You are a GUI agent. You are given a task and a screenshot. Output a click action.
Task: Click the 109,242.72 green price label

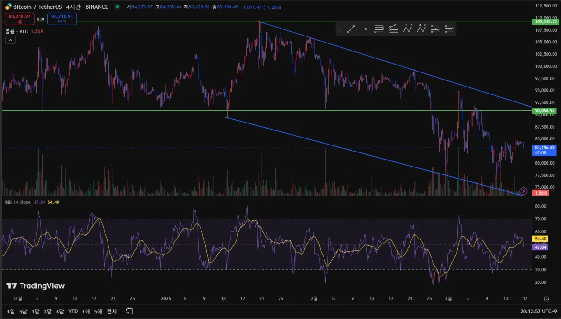click(546, 22)
